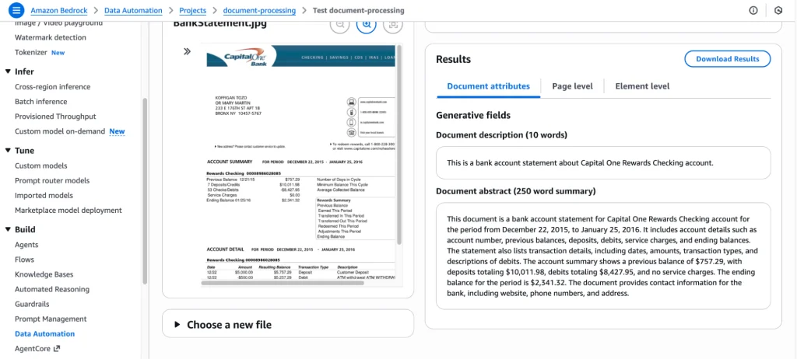Fit the document preview to the frame
797x359 pixels.
pos(393,24)
